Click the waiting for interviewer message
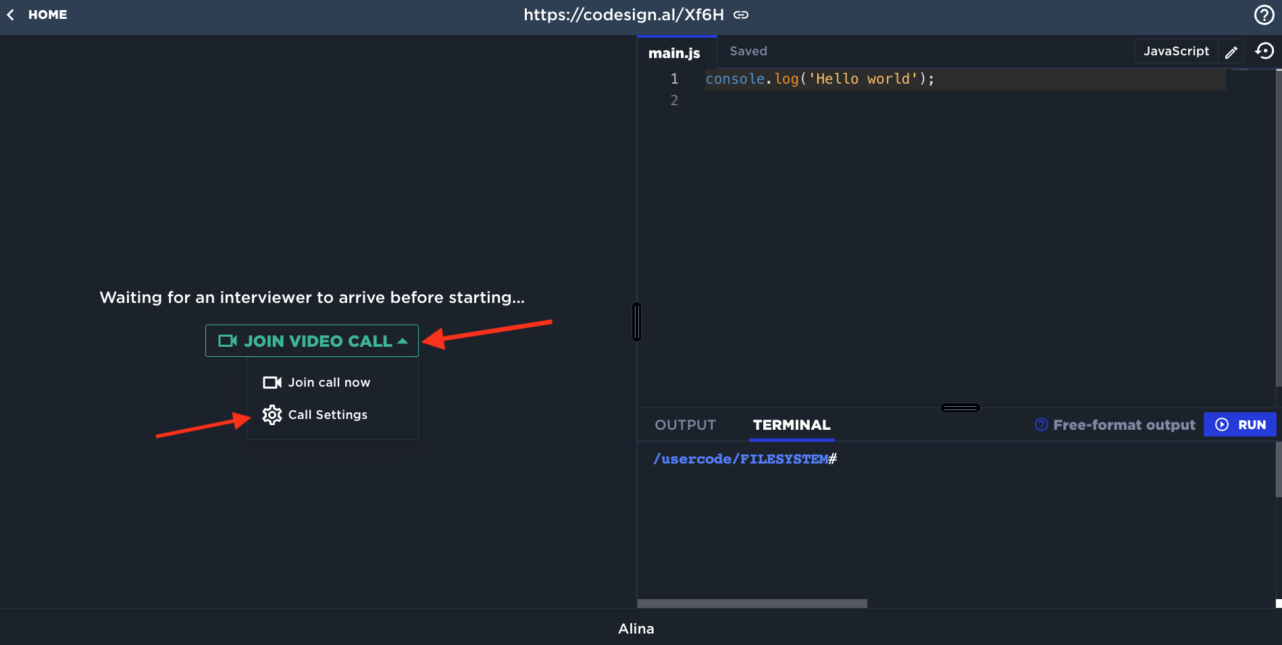 [312, 298]
